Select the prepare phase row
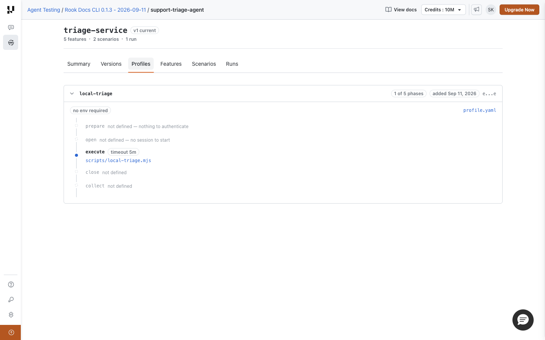This screenshot has width=545, height=340. (x=137, y=127)
